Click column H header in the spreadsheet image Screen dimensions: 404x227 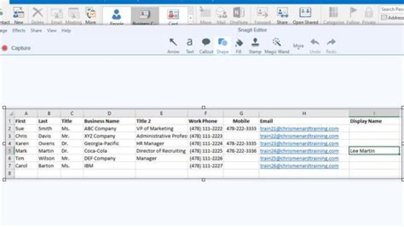click(304, 114)
